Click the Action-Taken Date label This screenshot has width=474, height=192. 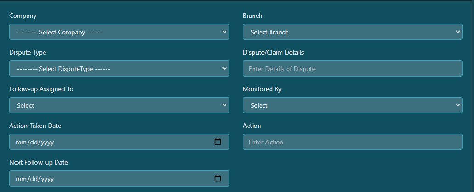(35, 126)
